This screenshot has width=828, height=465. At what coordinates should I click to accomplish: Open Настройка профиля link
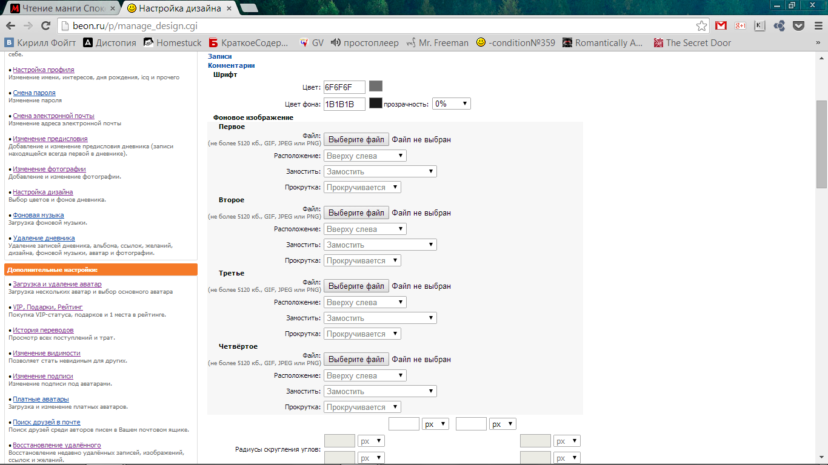[x=44, y=70]
